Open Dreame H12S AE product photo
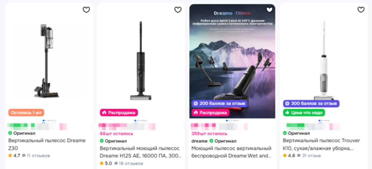This screenshot has width=372, height=169. (x=141, y=61)
